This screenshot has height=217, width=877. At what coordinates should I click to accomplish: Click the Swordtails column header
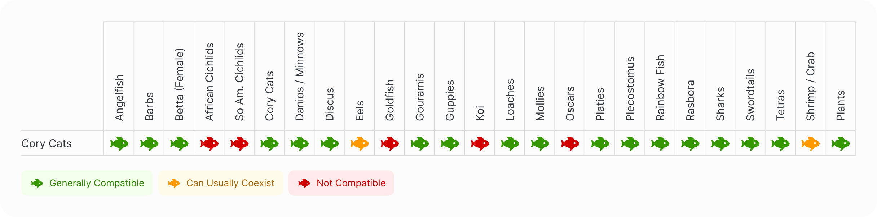point(750,95)
